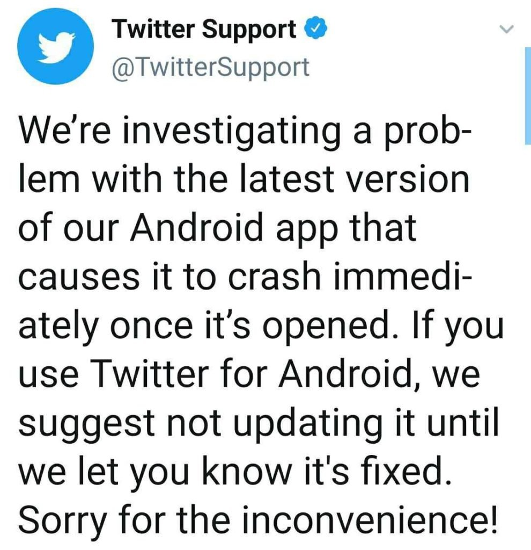The height and width of the screenshot is (550, 531).
Task: Click the word "suggest" in the tweet
Action: click(x=86, y=423)
